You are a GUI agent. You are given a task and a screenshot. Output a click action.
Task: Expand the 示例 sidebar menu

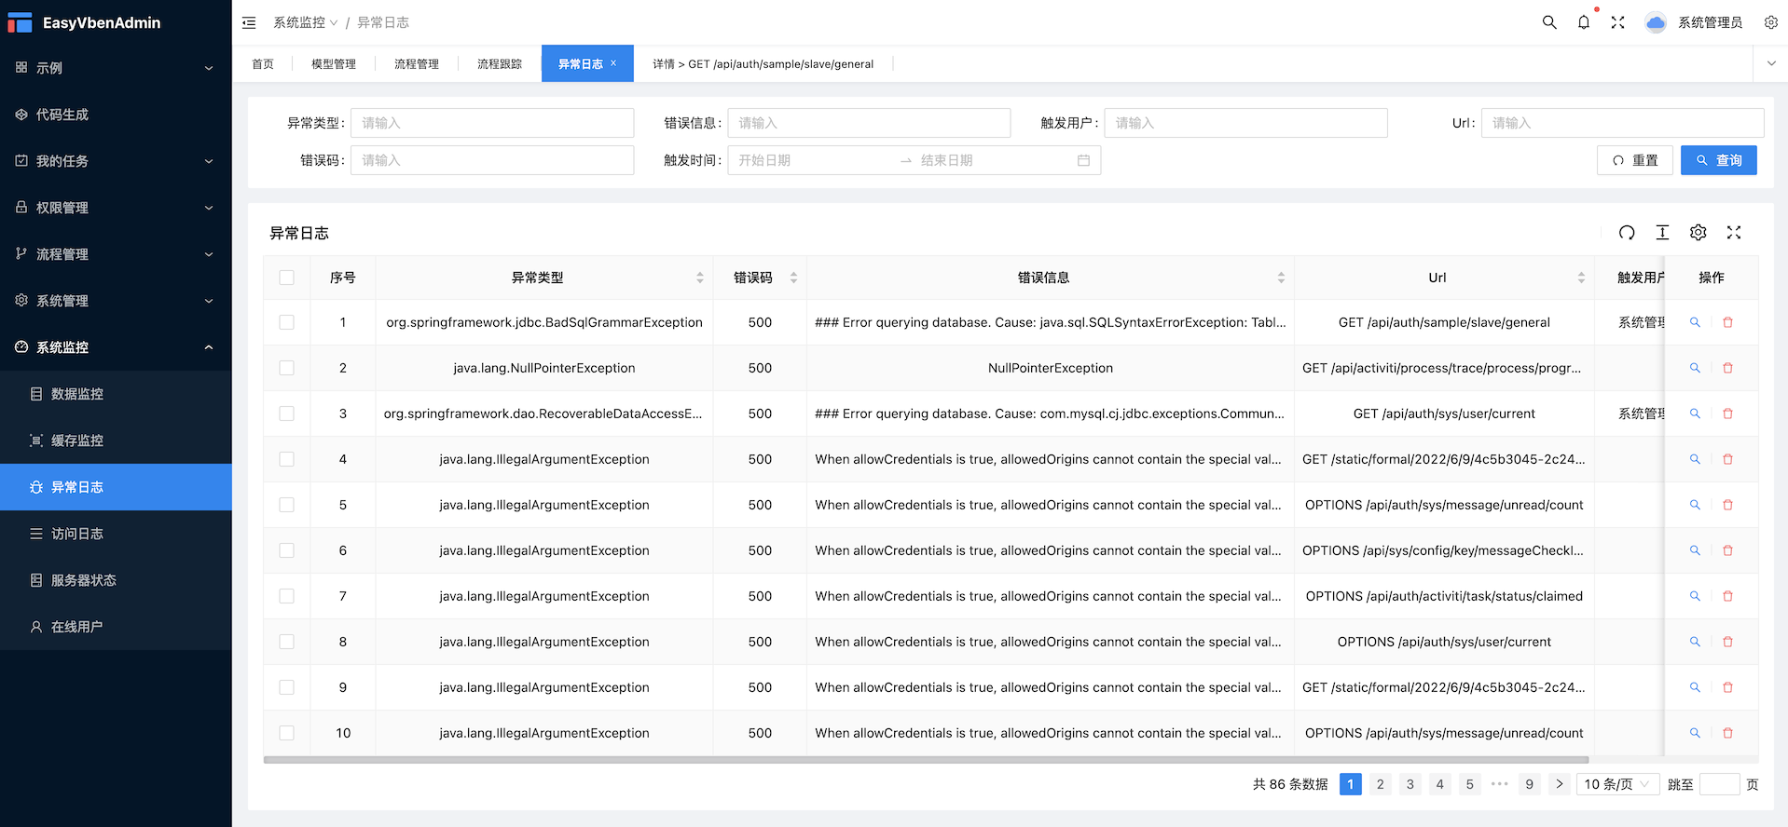116,68
